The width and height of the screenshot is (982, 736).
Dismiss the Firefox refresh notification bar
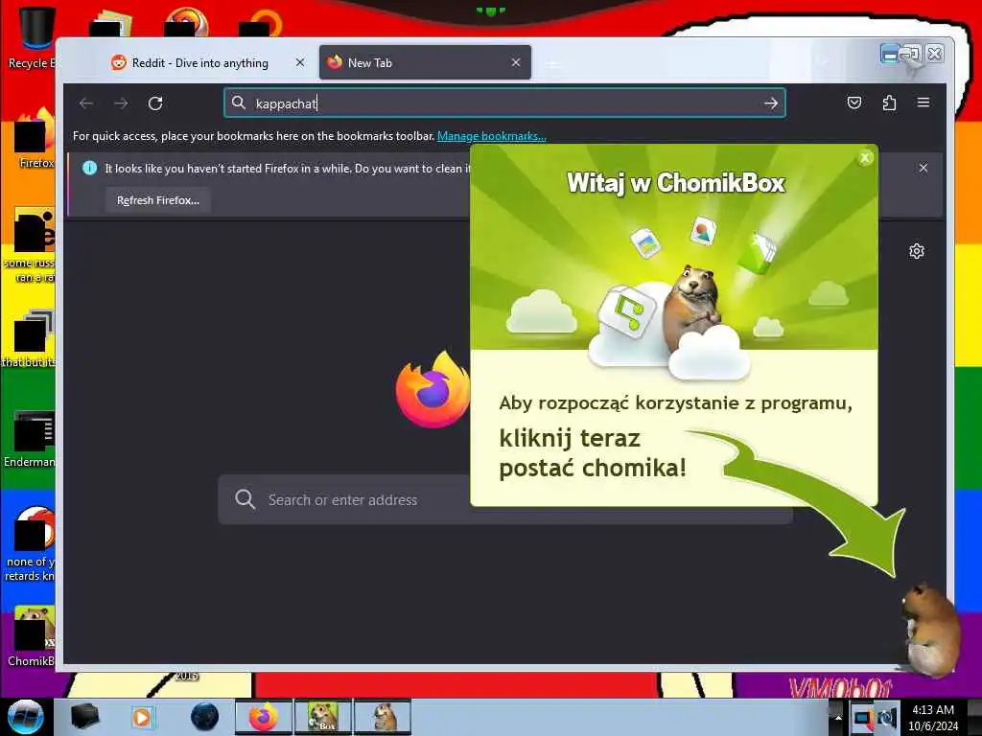[x=924, y=168]
